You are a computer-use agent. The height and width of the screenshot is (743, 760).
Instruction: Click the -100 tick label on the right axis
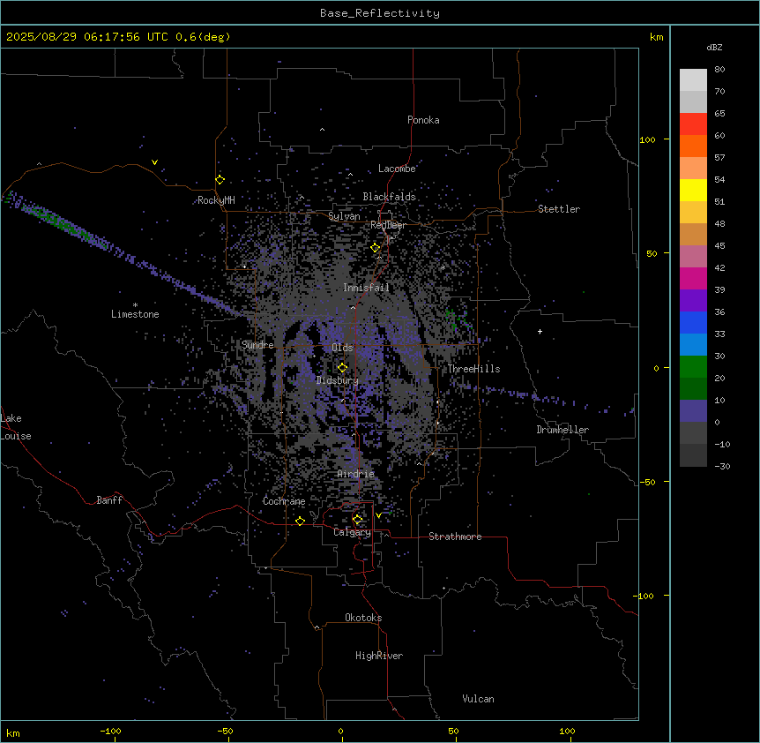pos(645,596)
